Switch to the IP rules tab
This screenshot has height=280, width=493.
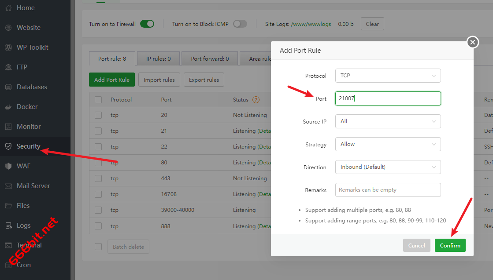(158, 58)
